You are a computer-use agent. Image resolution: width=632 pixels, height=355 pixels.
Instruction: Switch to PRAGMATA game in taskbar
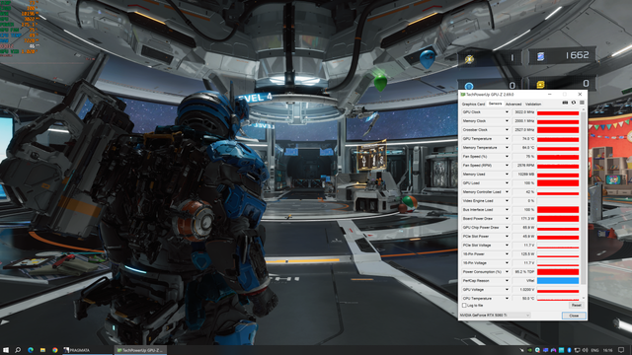click(x=87, y=350)
